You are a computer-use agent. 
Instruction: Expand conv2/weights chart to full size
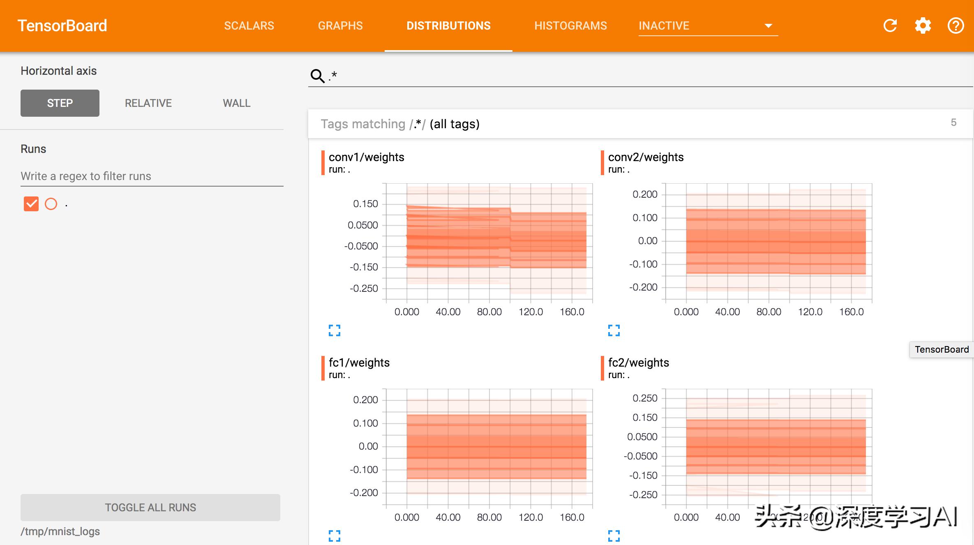[x=614, y=330]
